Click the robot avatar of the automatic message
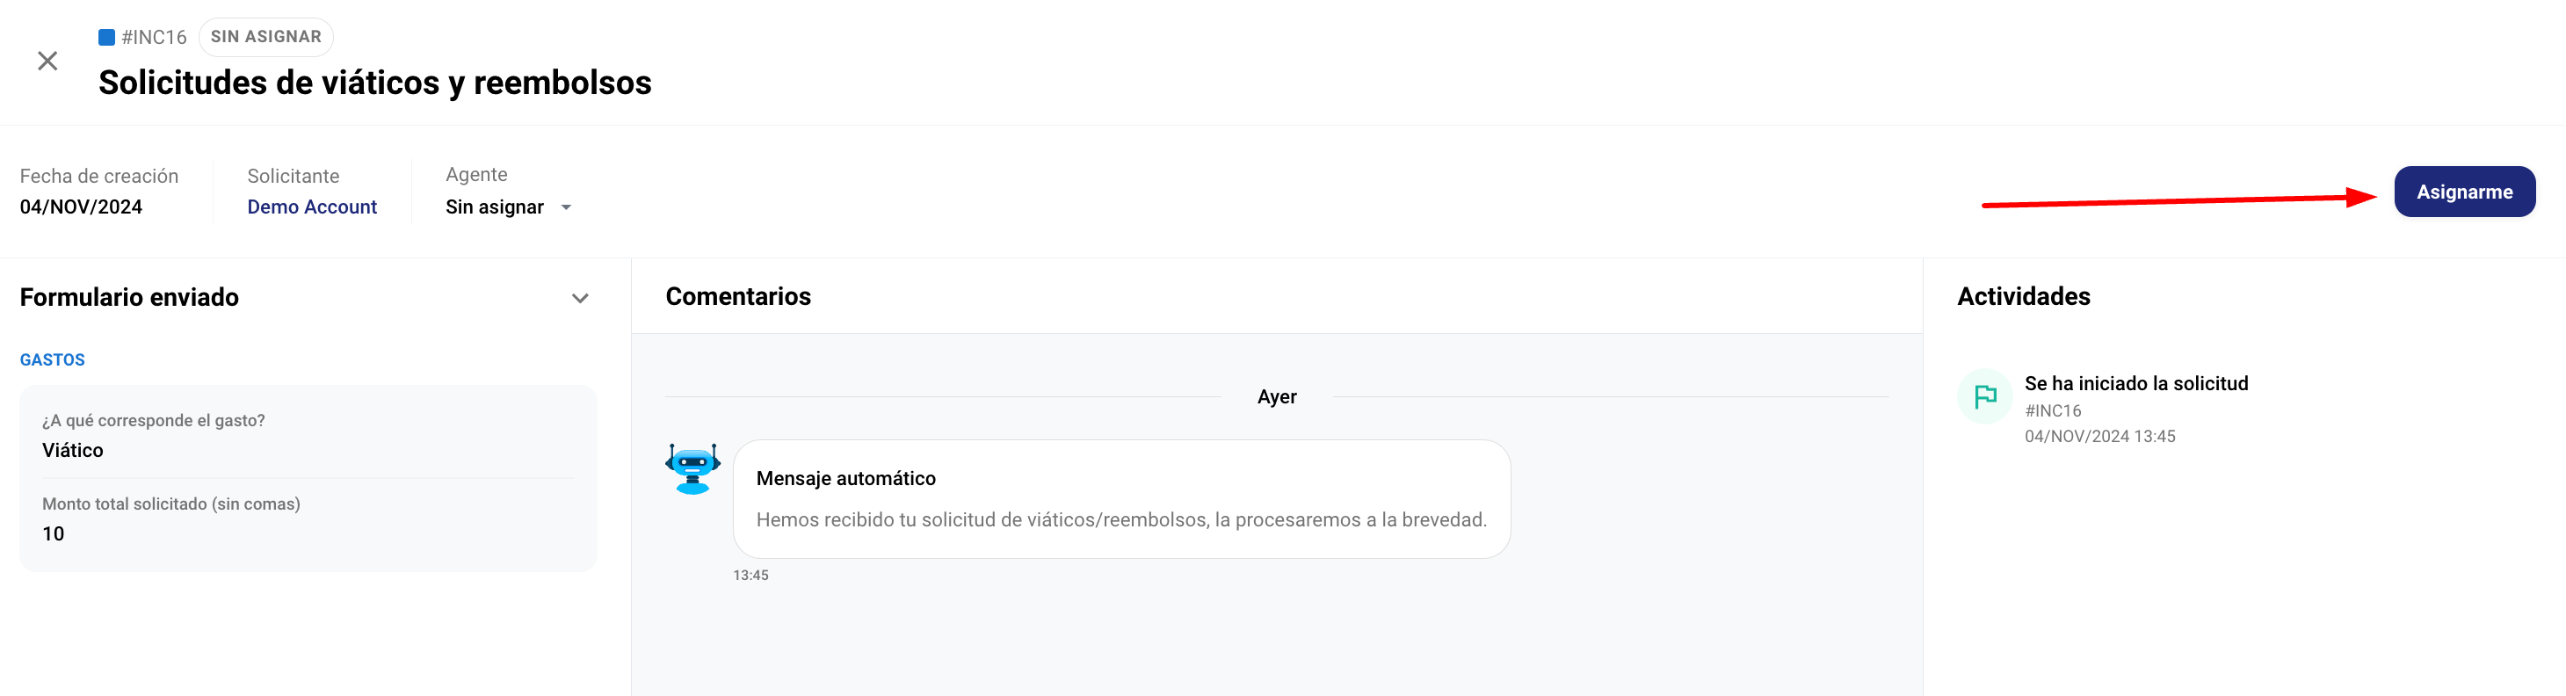Image resolution: width=2566 pixels, height=696 pixels. (x=692, y=468)
